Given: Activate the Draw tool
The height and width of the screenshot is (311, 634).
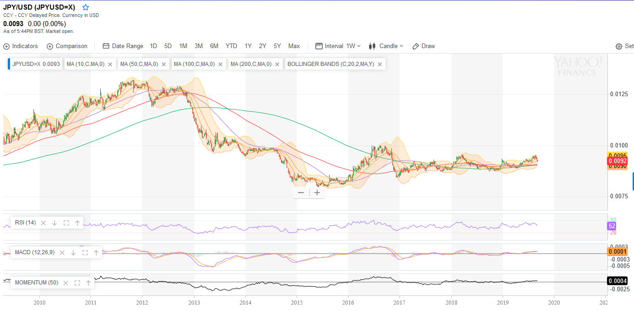Looking at the screenshot, I should click(x=423, y=46).
